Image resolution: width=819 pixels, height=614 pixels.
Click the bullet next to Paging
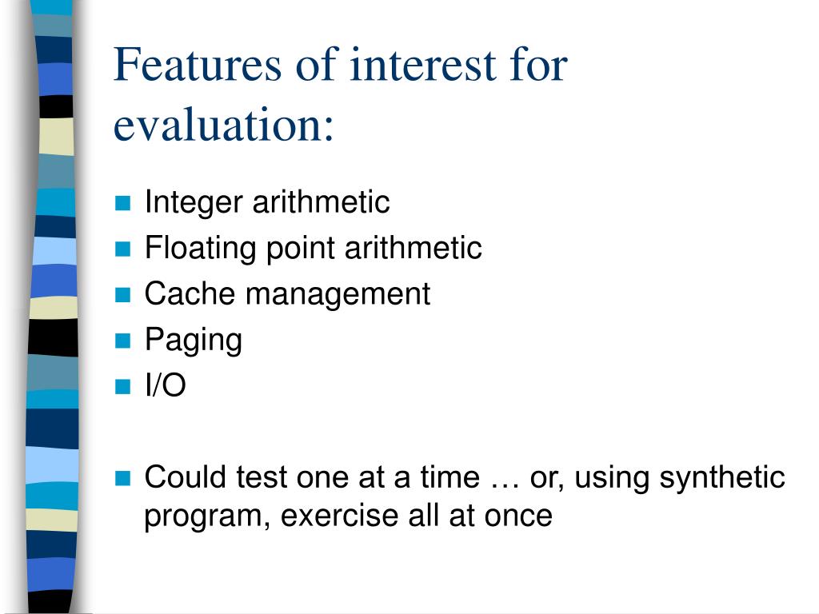tap(122, 341)
